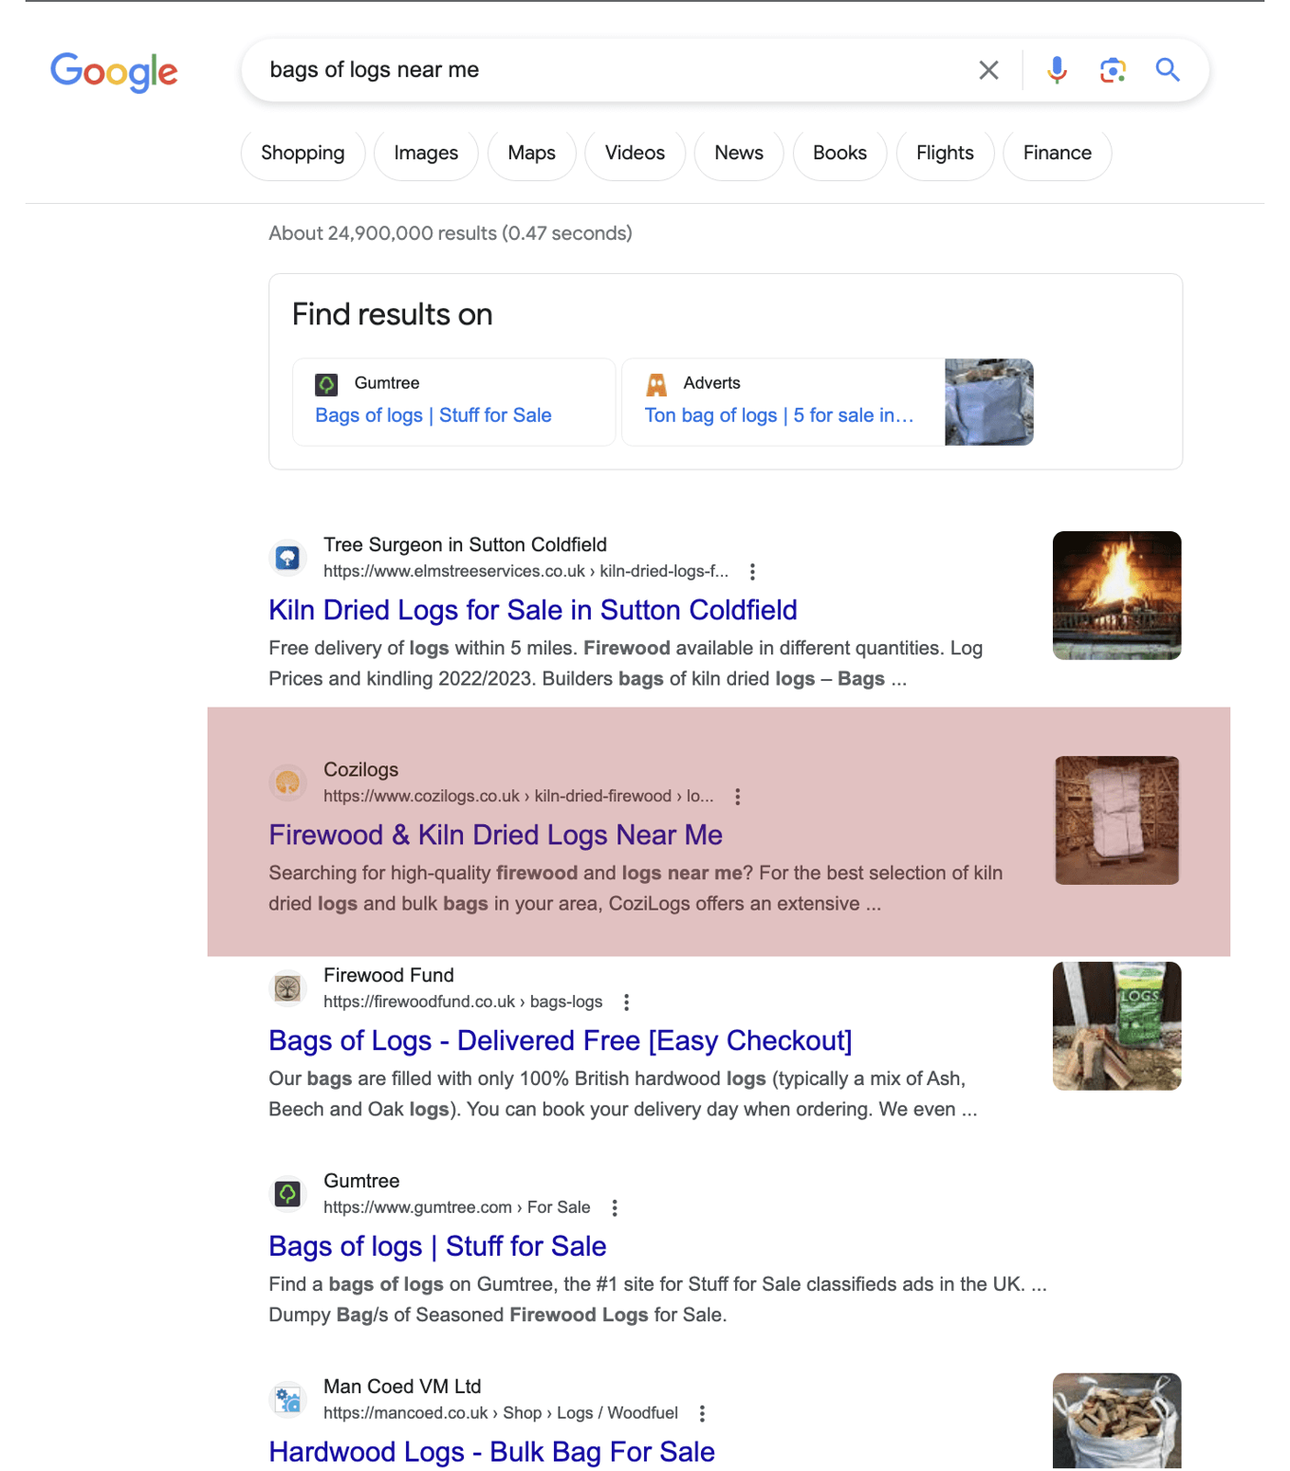Click the Cozilogs favicon
This screenshot has height=1471, width=1290.
(287, 782)
